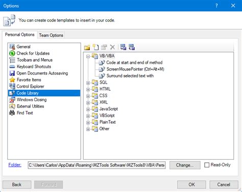The image size is (242, 192).
Task: Click the HTML folder icon
Action: point(95,89)
